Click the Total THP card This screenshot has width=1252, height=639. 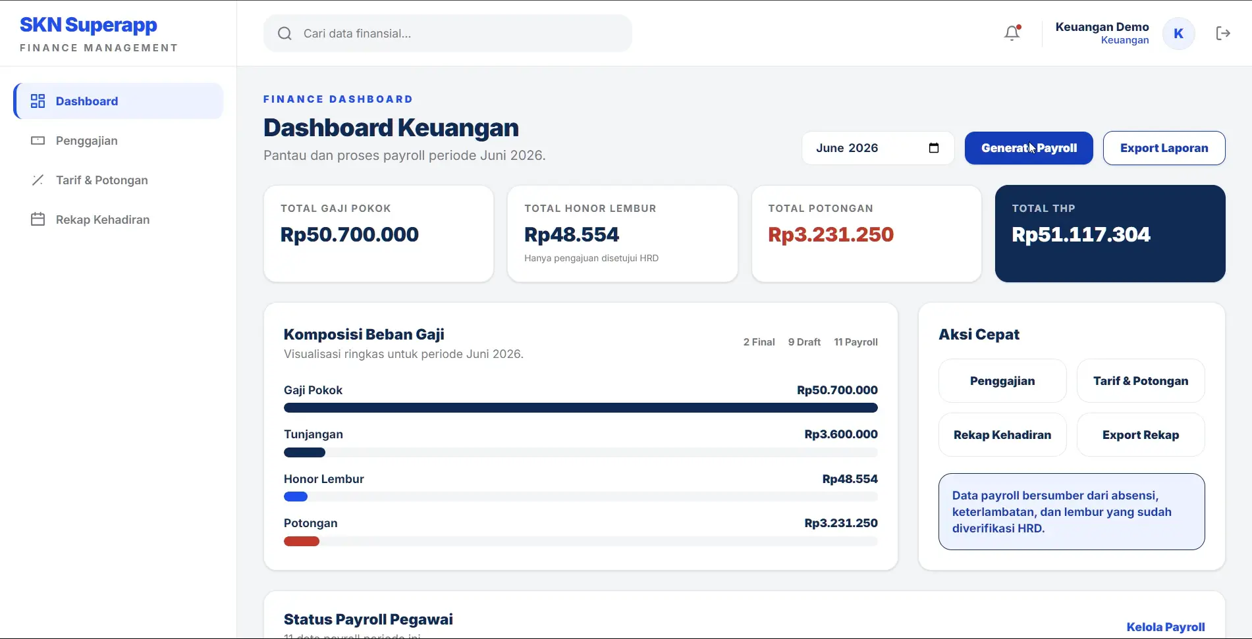click(x=1110, y=234)
